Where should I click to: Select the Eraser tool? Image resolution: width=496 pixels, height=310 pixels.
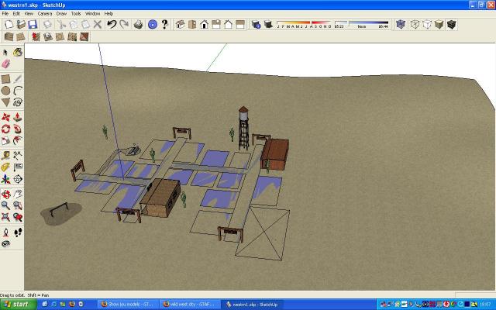[6, 64]
